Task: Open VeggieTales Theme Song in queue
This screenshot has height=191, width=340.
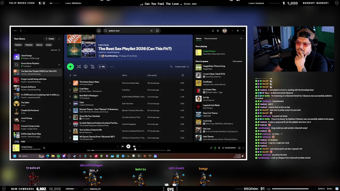Action: point(219,67)
